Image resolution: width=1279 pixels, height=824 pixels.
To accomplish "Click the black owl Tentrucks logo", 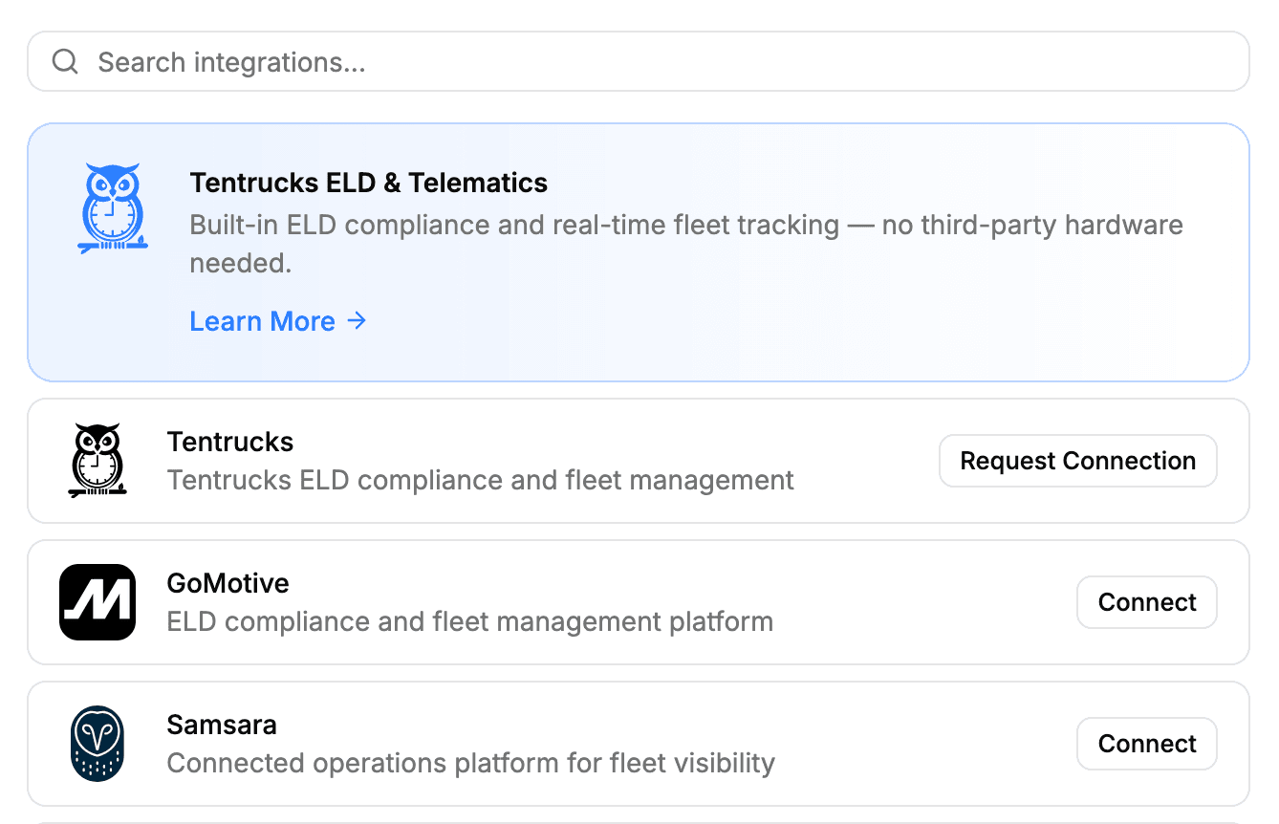I will pos(98,461).
